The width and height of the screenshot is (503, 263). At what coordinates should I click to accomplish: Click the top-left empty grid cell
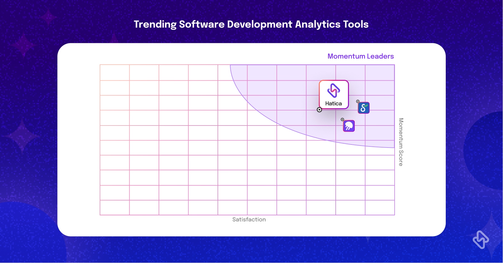point(115,73)
